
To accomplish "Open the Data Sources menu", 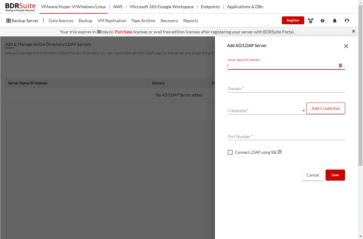I will tap(61, 21).
